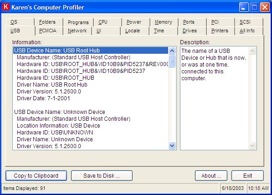Select row 'USB Device Name: USB Root Hub'
This screenshot has height=195, width=272.
91,51
